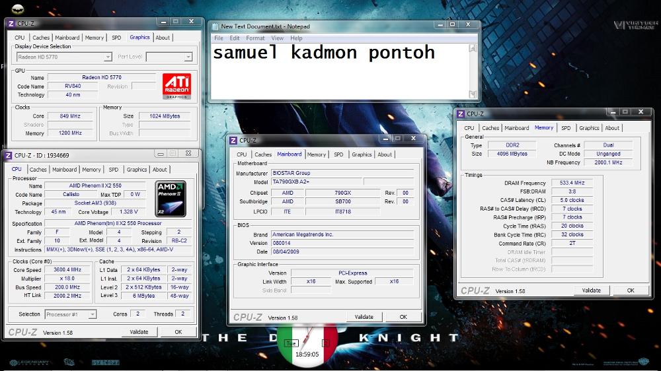Click the bat emblem icon on desktop top-left
This screenshot has width=661, height=371.
point(17,9)
